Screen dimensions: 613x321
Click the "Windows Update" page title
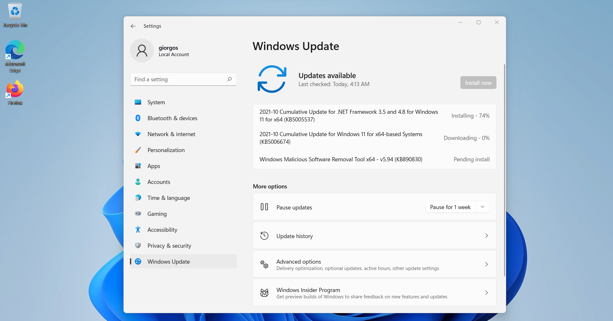pos(296,46)
